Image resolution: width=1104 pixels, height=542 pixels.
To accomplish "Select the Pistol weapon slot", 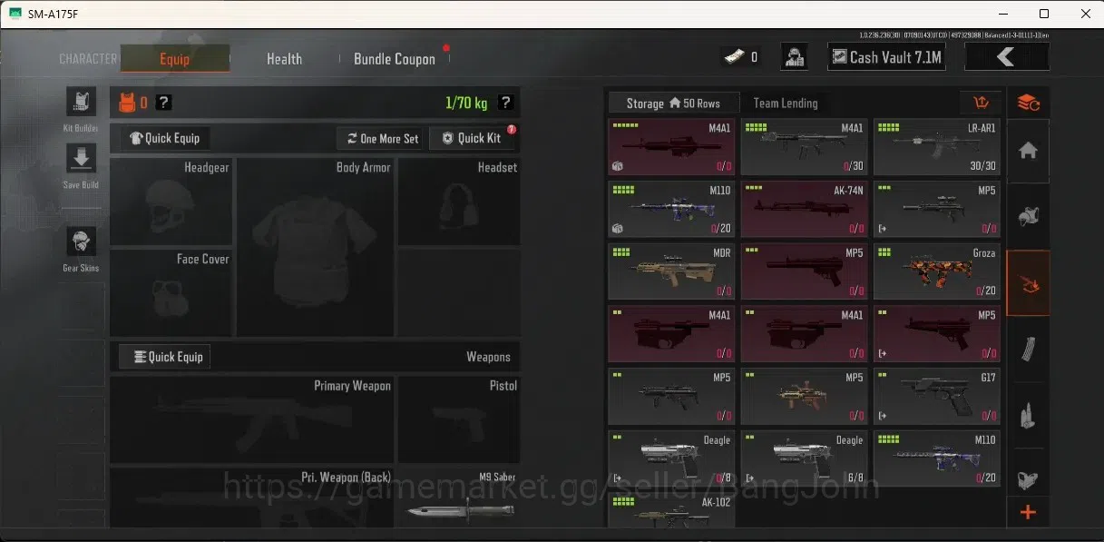I will tap(459, 419).
